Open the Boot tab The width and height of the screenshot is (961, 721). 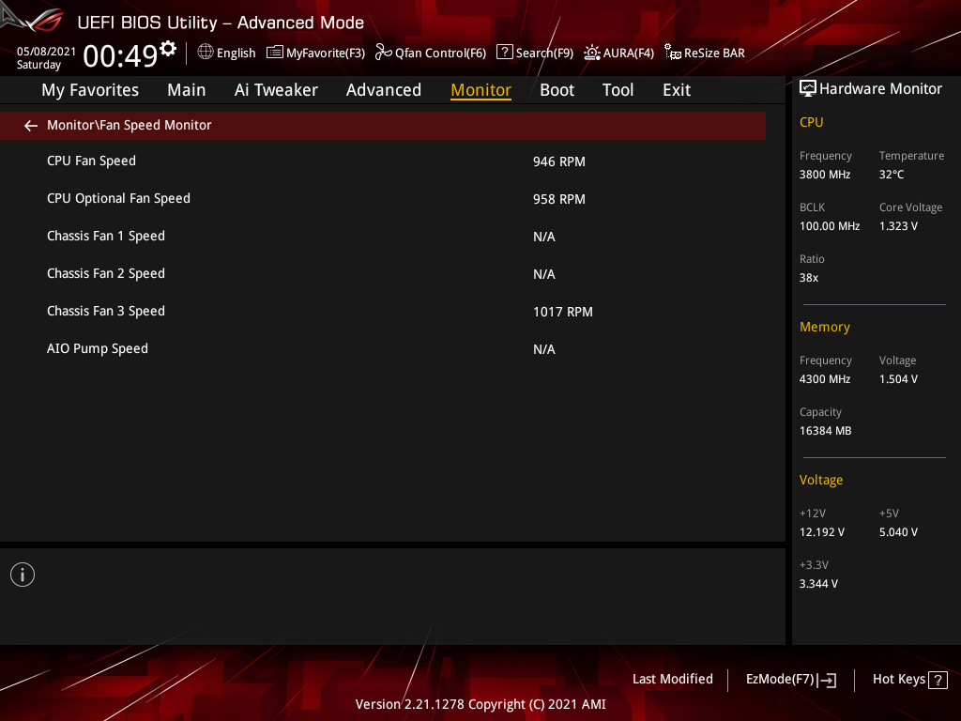pos(557,90)
